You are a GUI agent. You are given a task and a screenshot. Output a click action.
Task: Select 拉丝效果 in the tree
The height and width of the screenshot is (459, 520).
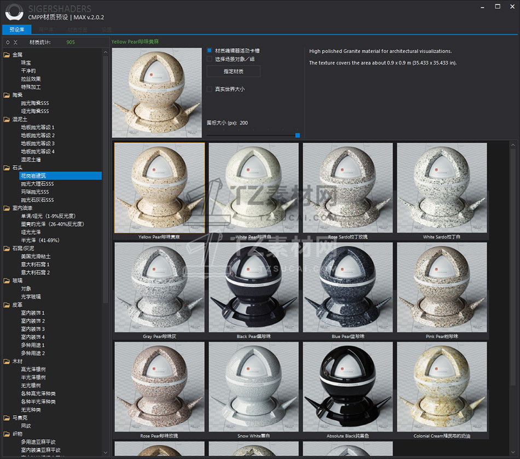(31, 79)
